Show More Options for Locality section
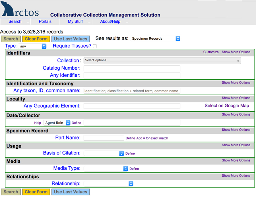 [236, 98]
